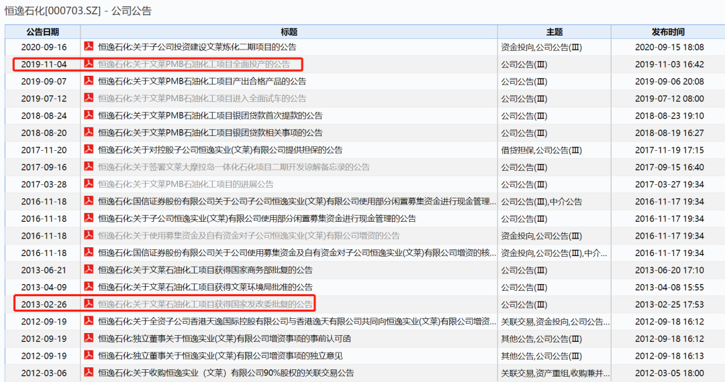Click publish time 2012-03-05 18:00
The width and height of the screenshot is (725, 382).
669,373
